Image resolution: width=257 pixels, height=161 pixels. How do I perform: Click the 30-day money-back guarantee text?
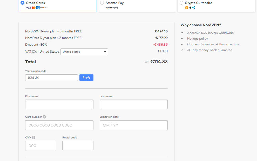click(x=210, y=50)
